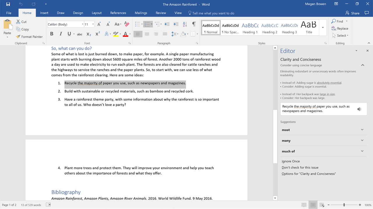Apply subscript formatting
This screenshot has width=373, height=209.
88,34
